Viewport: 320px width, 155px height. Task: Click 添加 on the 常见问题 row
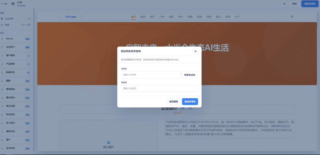click(27, 106)
